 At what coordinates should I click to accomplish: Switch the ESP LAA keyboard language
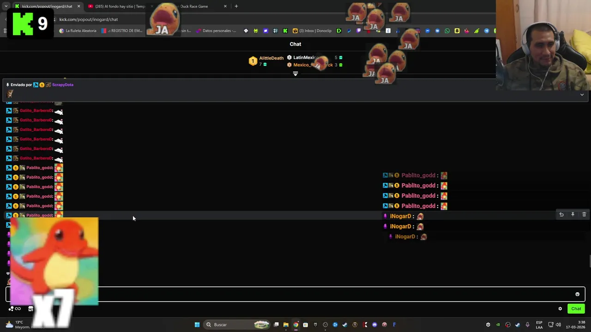tap(539, 325)
